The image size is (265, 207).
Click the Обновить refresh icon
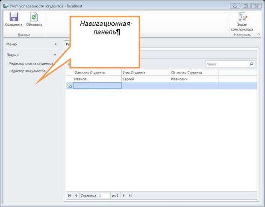(x=34, y=18)
